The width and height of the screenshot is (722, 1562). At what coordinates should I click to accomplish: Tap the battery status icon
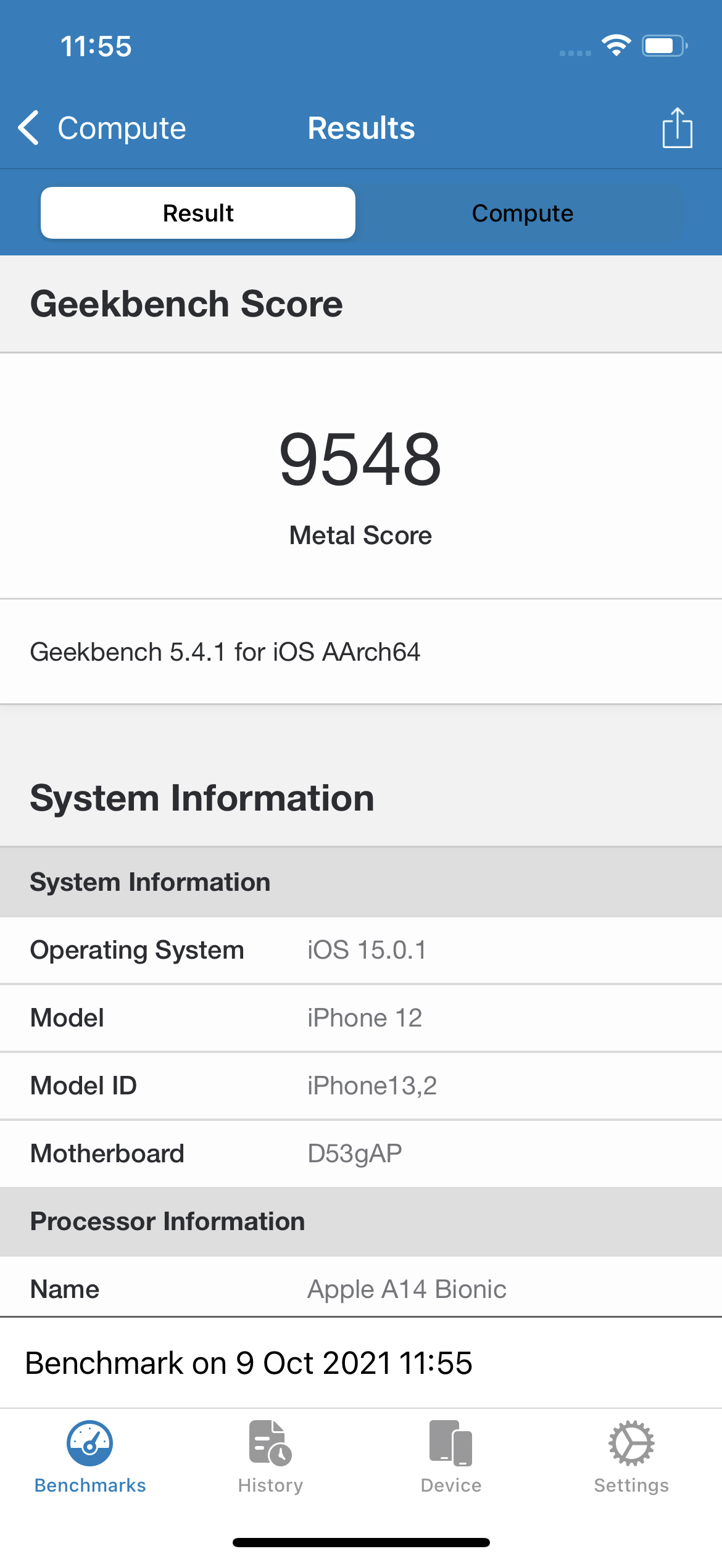pos(664,46)
